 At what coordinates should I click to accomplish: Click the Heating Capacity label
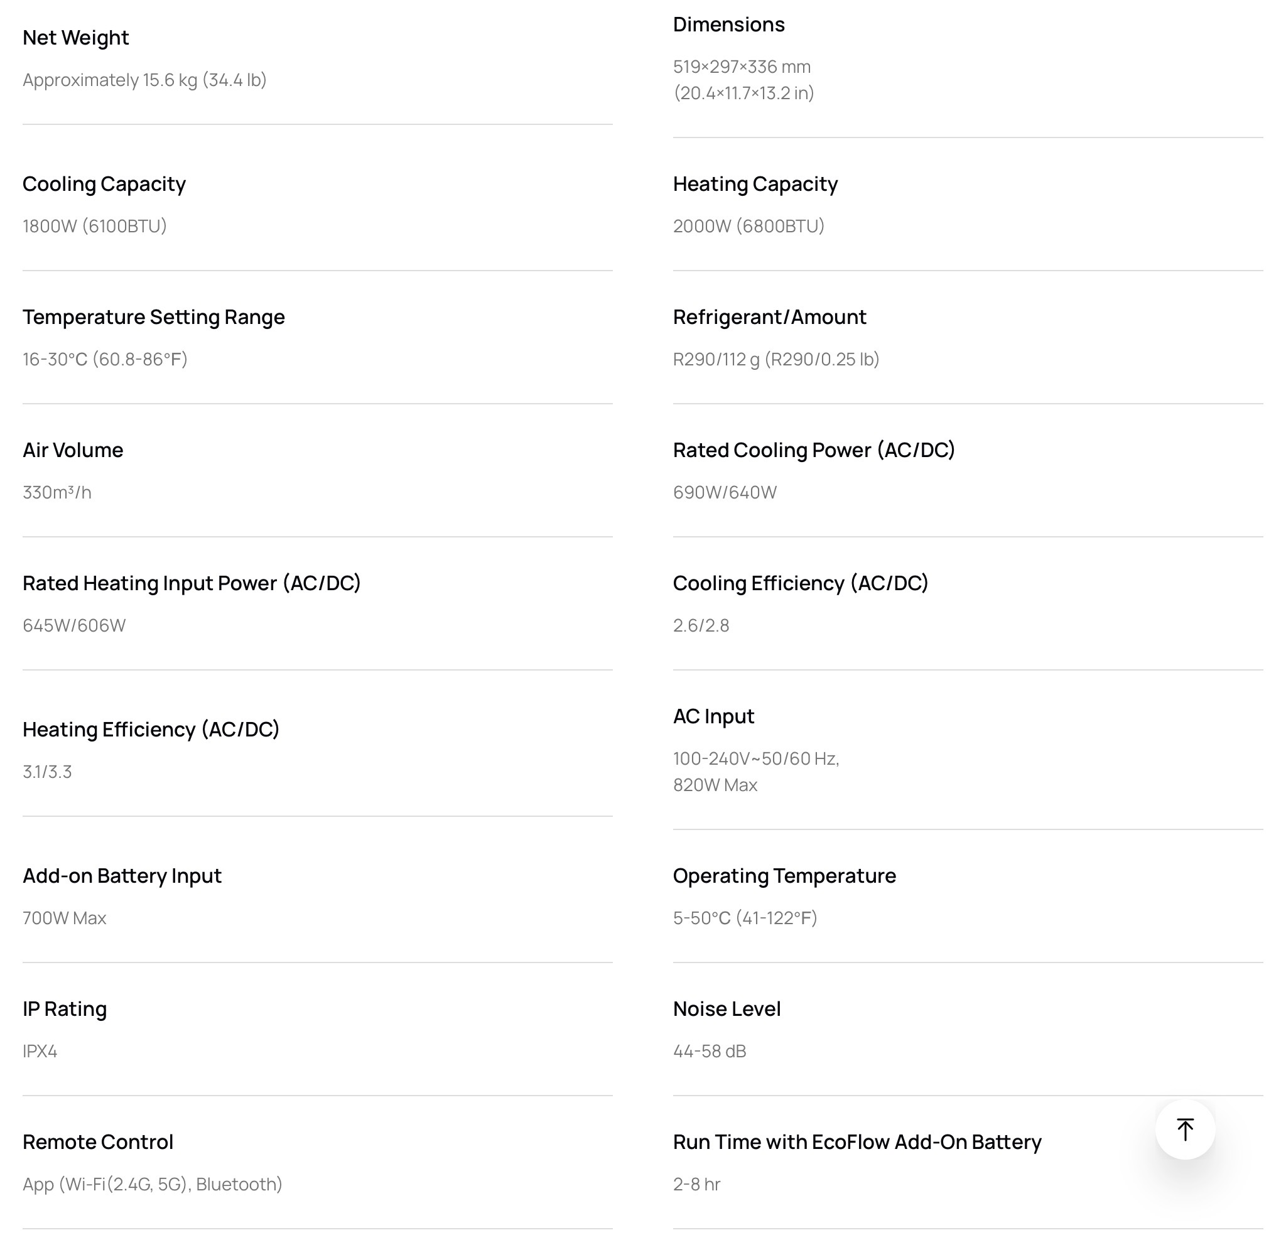(x=755, y=184)
